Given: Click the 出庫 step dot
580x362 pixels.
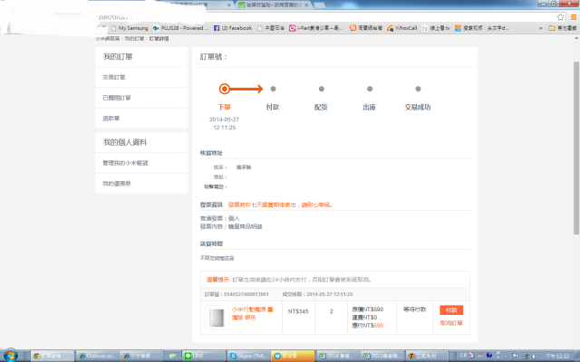Looking at the screenshot, I should (370, 89).
